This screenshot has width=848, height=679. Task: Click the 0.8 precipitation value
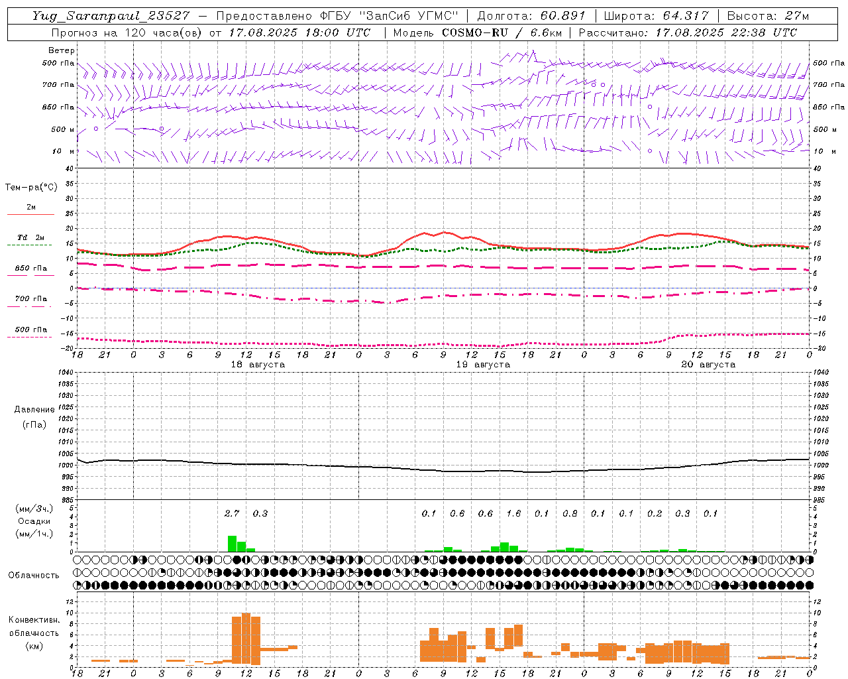click(570, 513)
